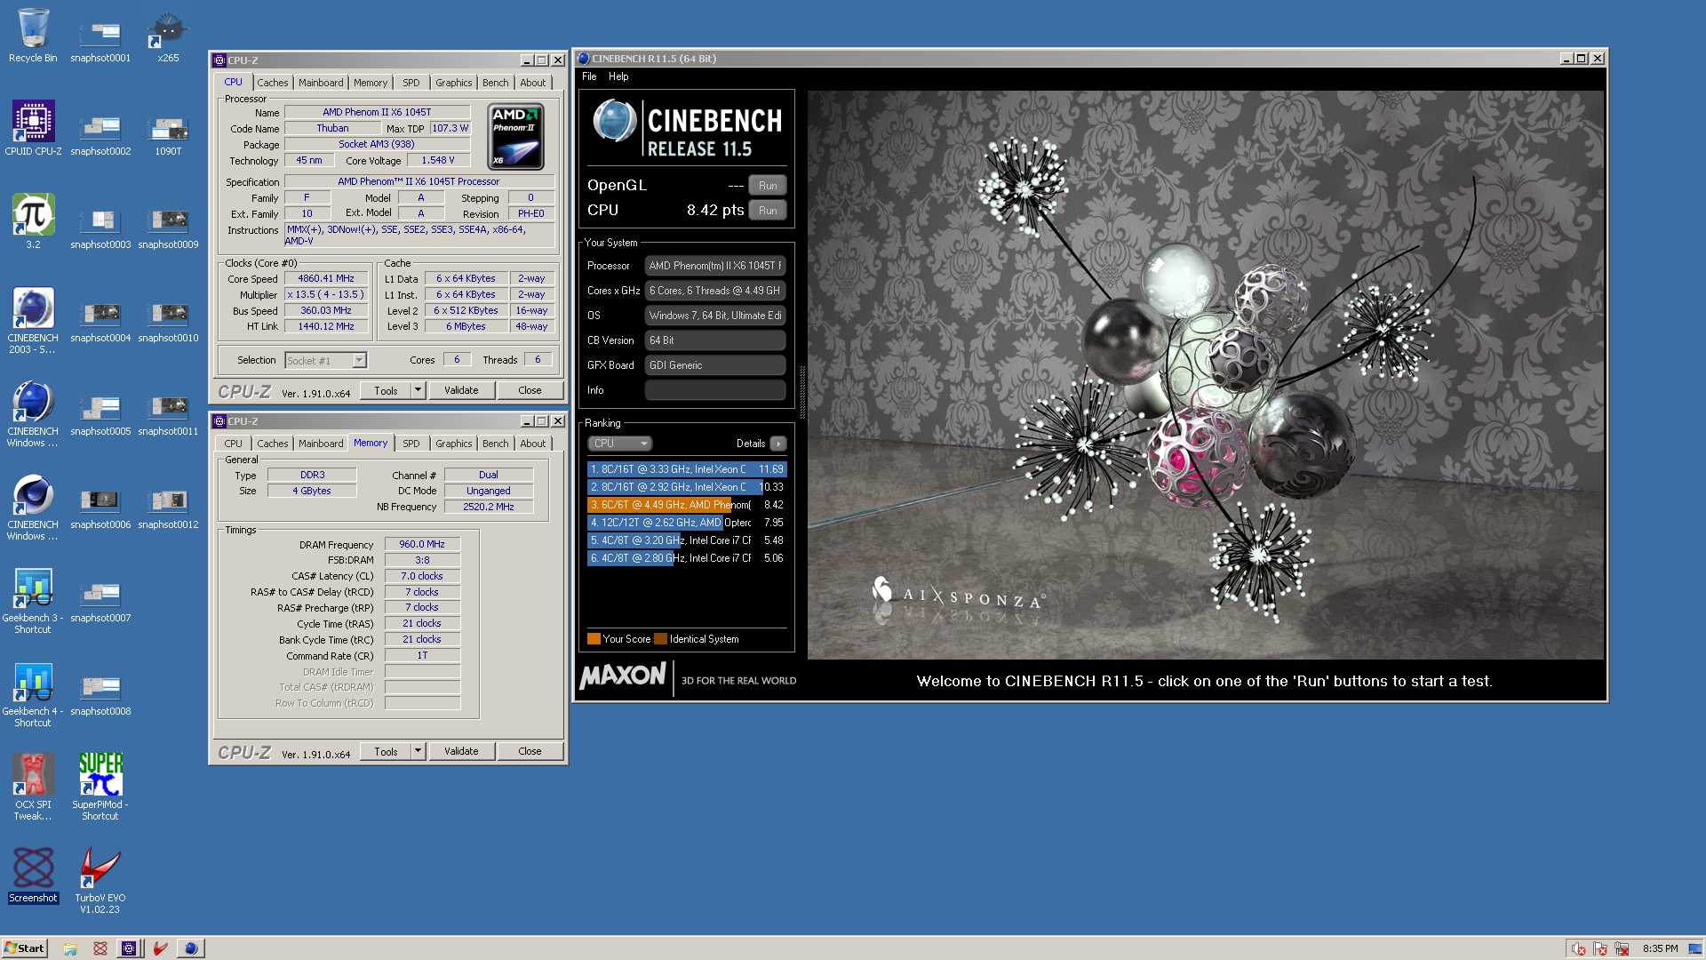Open the x265 desktop shortcut

tap(168, 37)
